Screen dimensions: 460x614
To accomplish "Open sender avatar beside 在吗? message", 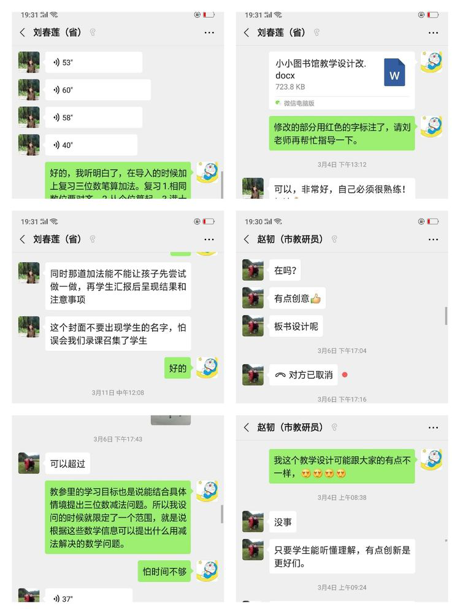I will (253, 270).
